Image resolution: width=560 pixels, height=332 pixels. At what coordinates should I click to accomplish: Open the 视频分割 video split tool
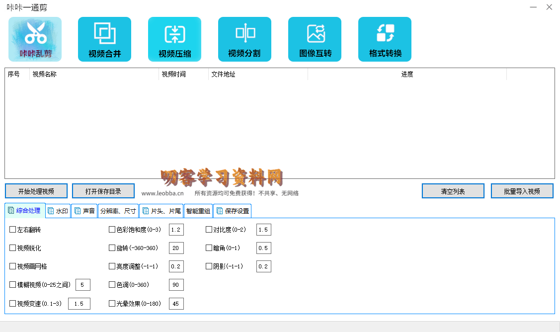pos(244,39)
